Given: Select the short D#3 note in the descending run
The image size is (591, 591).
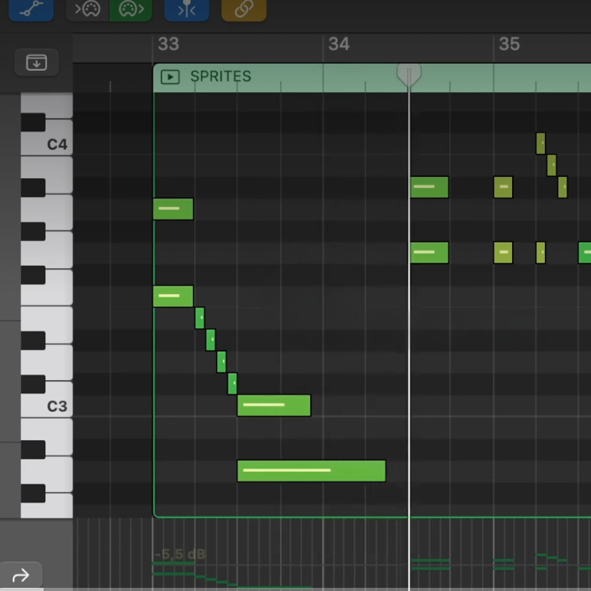Looking at the screenshot, I should click(x=211, y=340).
